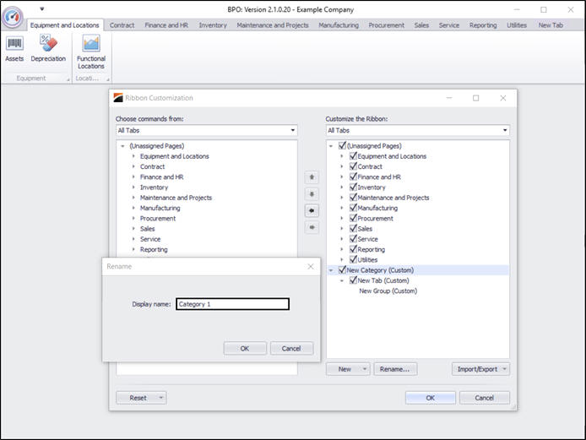586x440 pixels.
Task: Close the Rename dialog
Action: pyautogui.click(x=311, y=266)
